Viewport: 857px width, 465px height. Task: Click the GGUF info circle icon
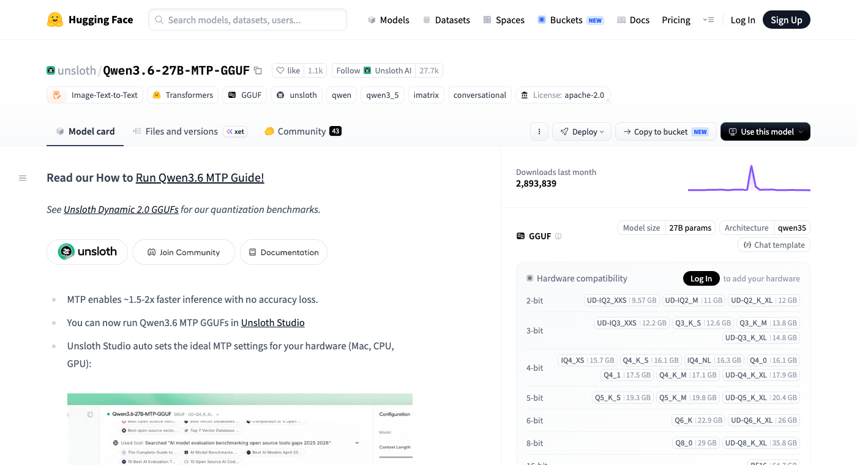558,236
